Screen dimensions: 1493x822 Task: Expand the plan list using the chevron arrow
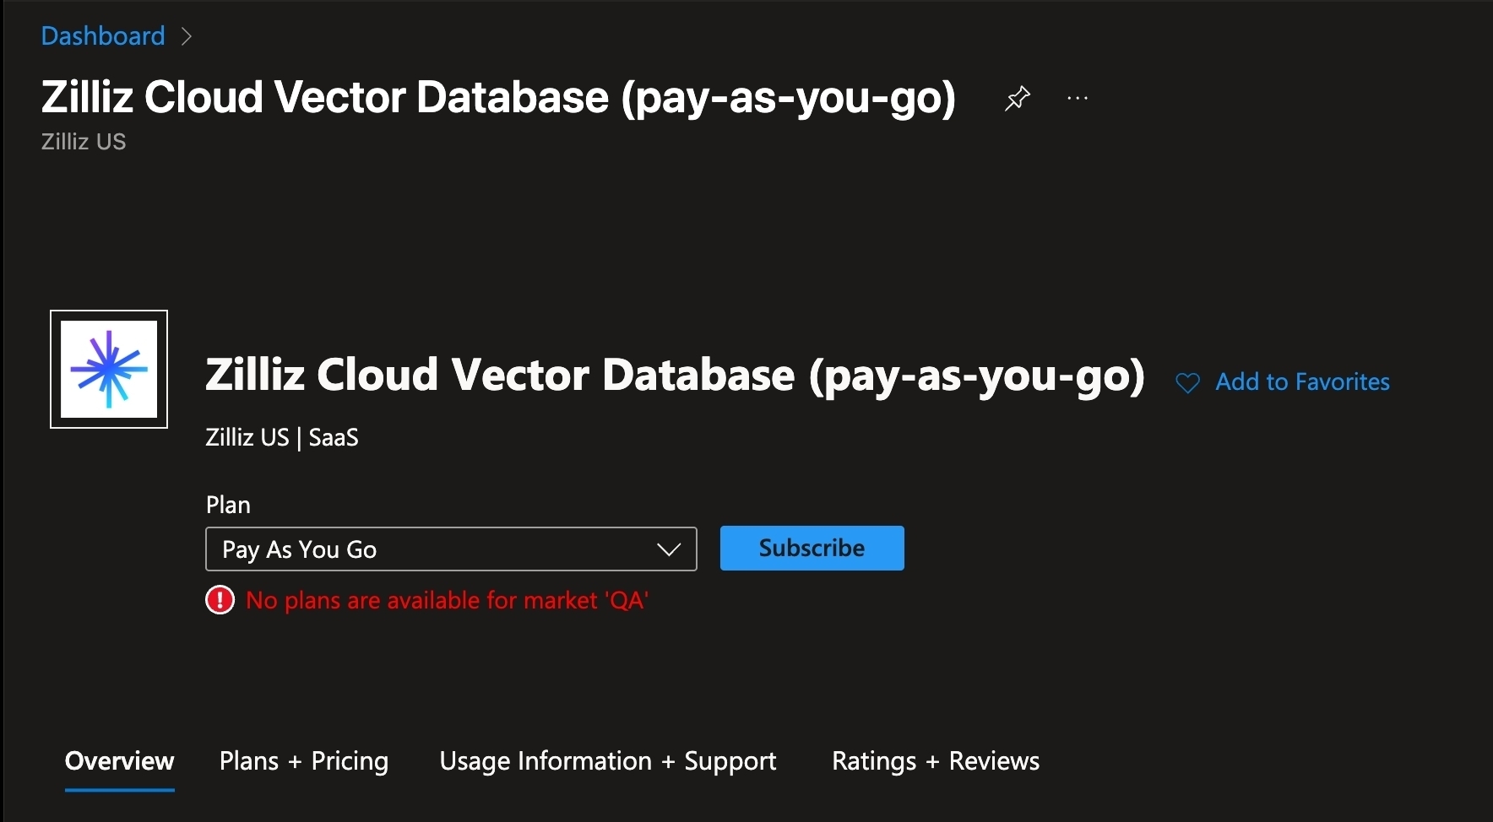[669, 549]
